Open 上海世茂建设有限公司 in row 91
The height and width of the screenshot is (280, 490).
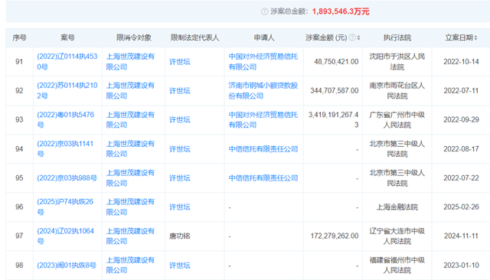click(x=130, y=61)
